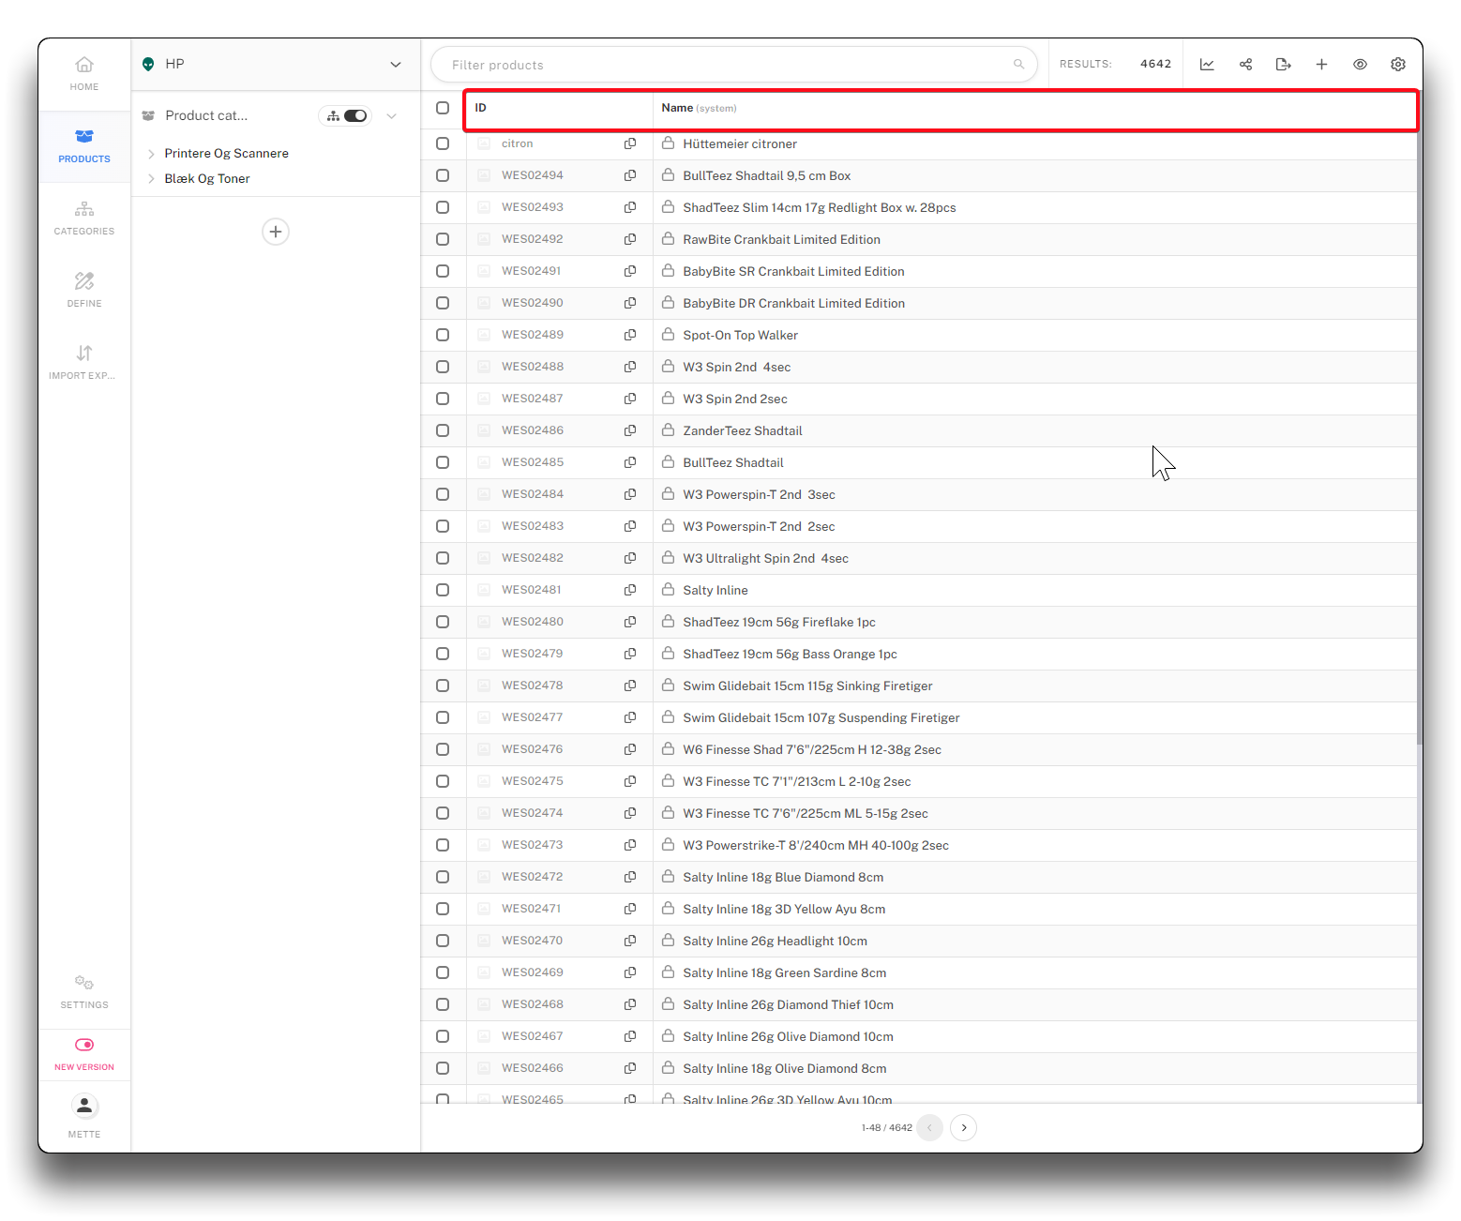Open the HP catalog dropdown

click(x=396, y=65)
